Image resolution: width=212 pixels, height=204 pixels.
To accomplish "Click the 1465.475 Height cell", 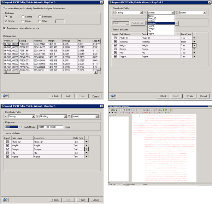I will [55, 47].
